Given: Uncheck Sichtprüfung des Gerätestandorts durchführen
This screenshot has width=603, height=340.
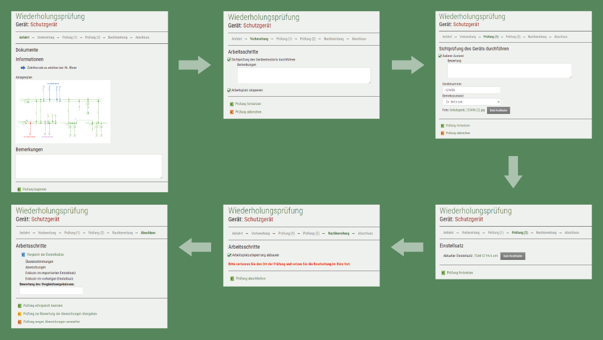Looking at the screenshot, I should (x=230, y=59).
